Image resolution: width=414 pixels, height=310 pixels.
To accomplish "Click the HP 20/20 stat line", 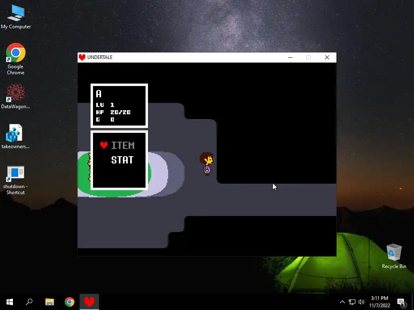I will point(113,112).
